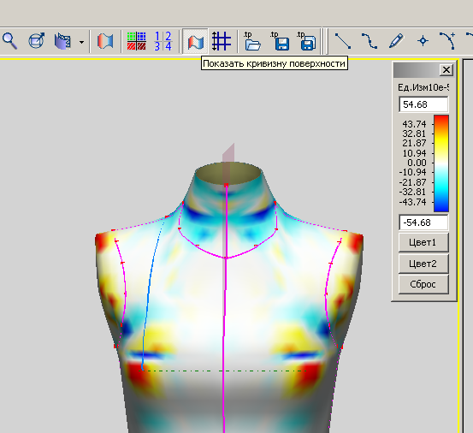
Task: Click the red-blue surface shading icon
Action: point(105,41)
